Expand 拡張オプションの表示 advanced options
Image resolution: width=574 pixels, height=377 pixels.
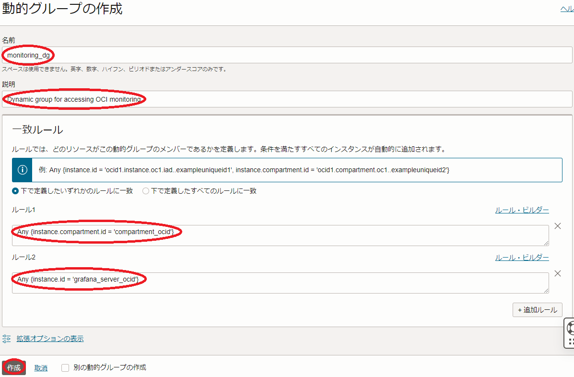pos(50,339)
